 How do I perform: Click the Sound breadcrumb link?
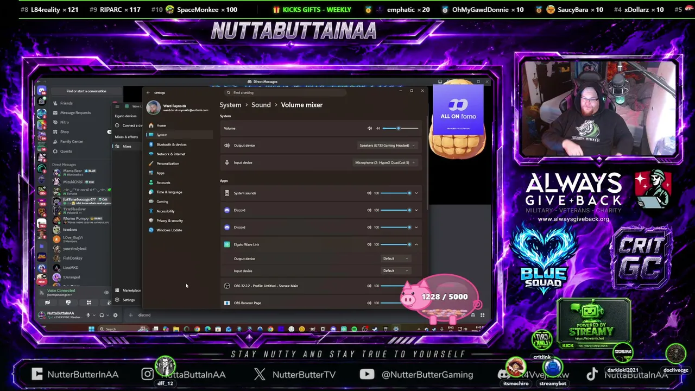(261, 105)
